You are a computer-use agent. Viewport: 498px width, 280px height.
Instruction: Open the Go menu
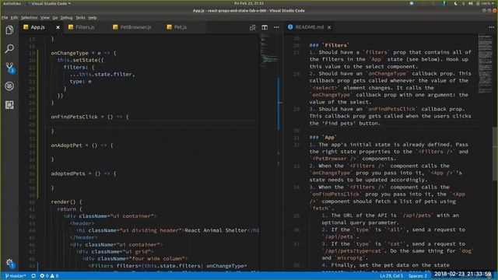55,18
